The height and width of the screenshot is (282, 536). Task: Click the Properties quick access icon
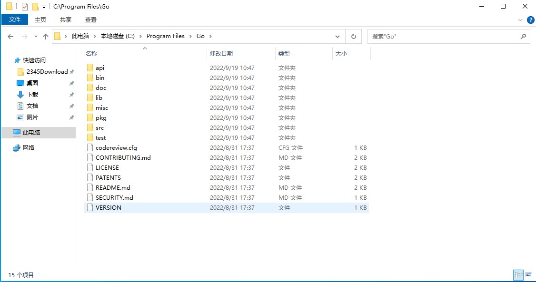click(25, 7)
